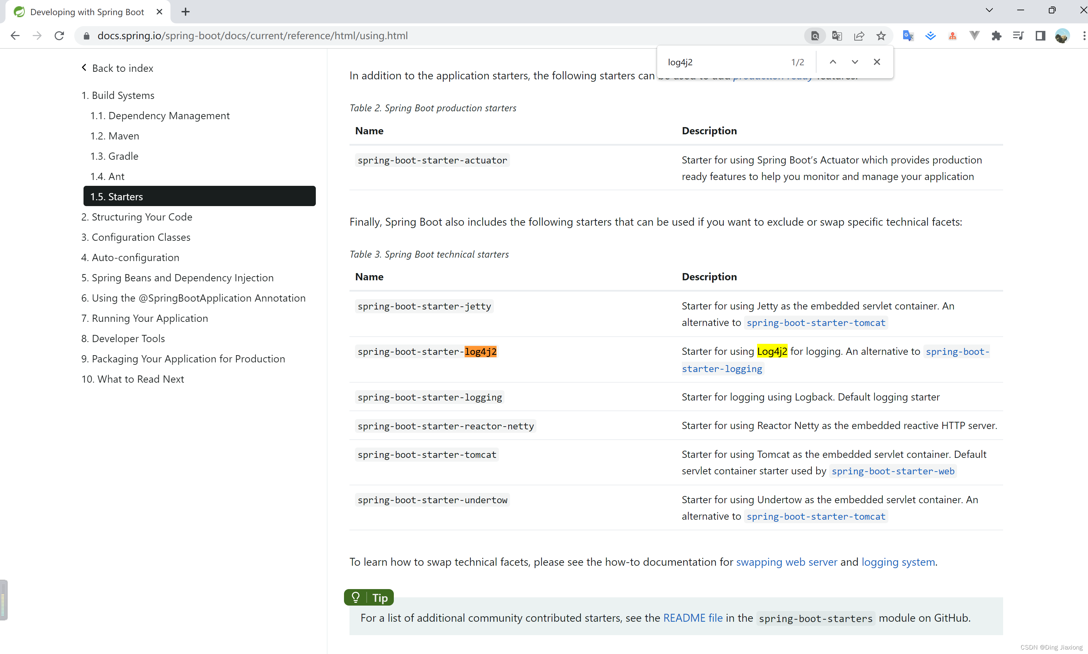Open the translate page icon in address bar
The height and width of the screenshot is (654, 1088).
coord(837,36)
